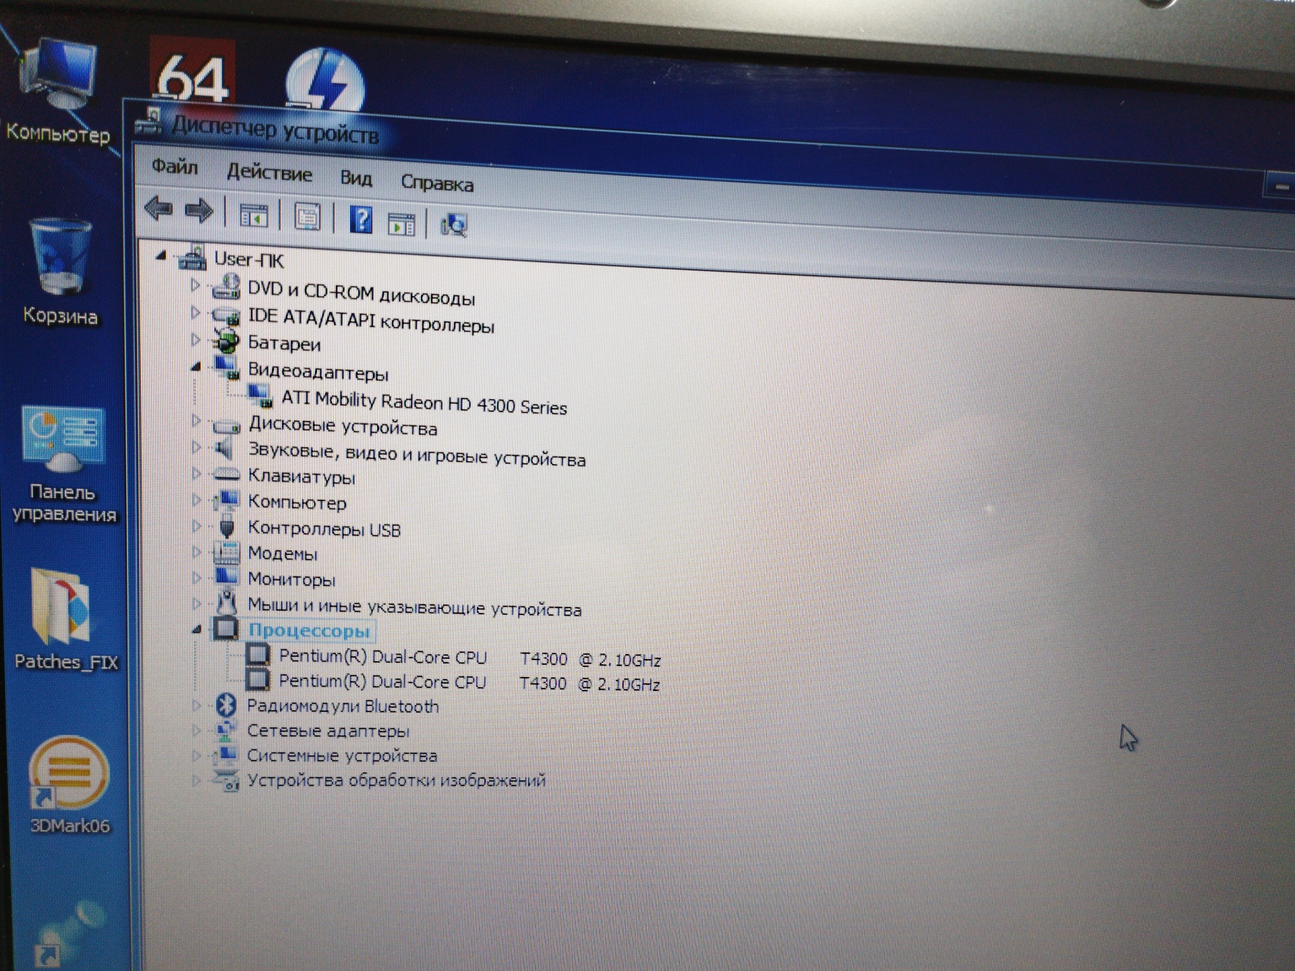Screen dimensions: 1295x971
Task: Click the keyboard category icon
Action: click(227, 475)
